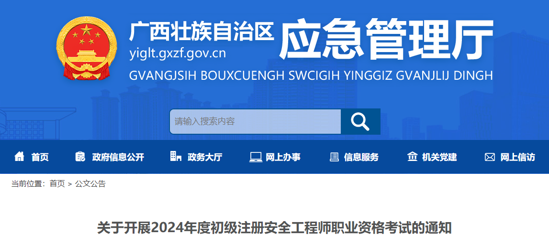Click the laptop icon beside 网上办事
The image size is (549, 246).
pos(256,157)
